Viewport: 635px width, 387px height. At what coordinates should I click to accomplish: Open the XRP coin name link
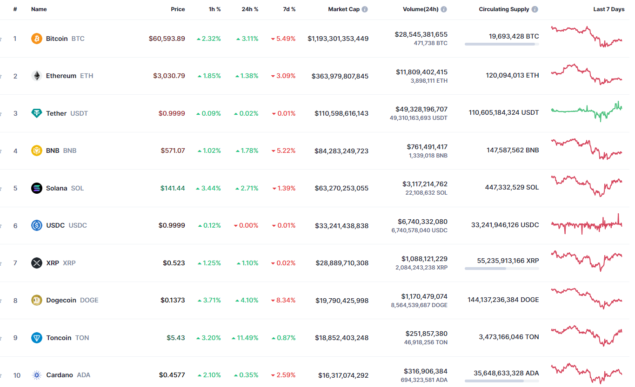pos(53,263)
